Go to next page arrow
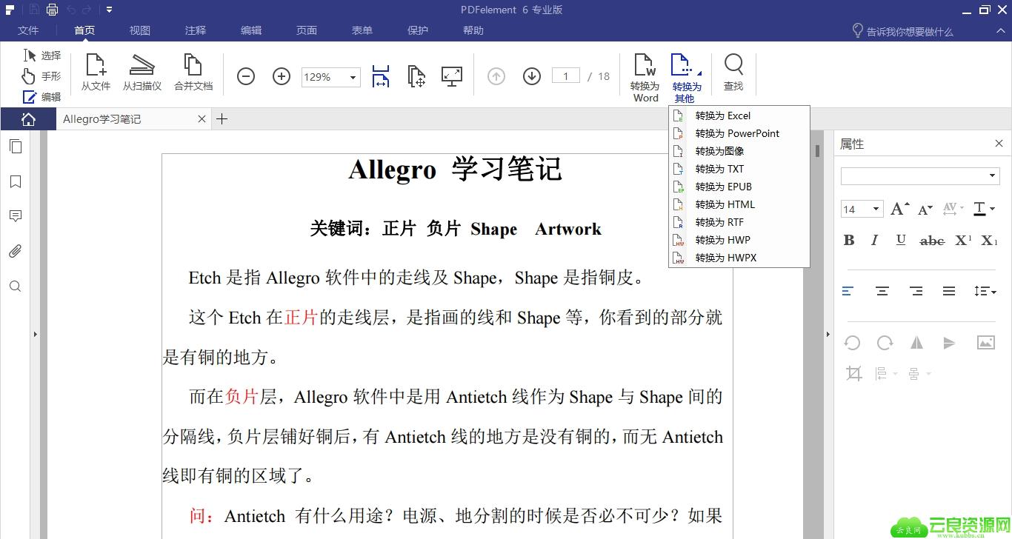The image size is (1012, 539). click(532, 76)
